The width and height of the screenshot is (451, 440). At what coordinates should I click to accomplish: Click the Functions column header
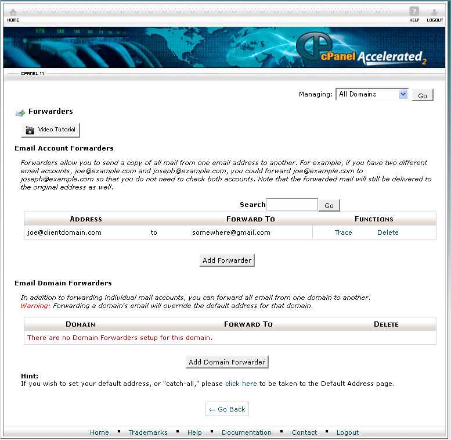point(374,219)
